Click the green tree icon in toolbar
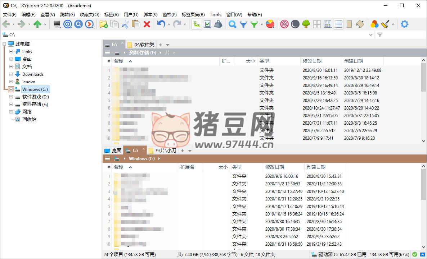Screen dimensions: 427x259 click(306, 24)
